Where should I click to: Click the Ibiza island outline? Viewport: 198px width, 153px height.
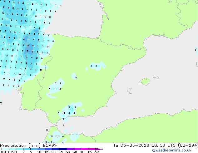tap(129, 90)
